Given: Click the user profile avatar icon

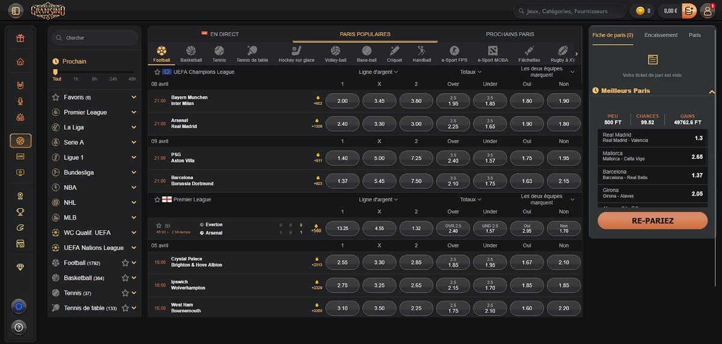Looking at the screenshot, I should (x=707, y=11).
